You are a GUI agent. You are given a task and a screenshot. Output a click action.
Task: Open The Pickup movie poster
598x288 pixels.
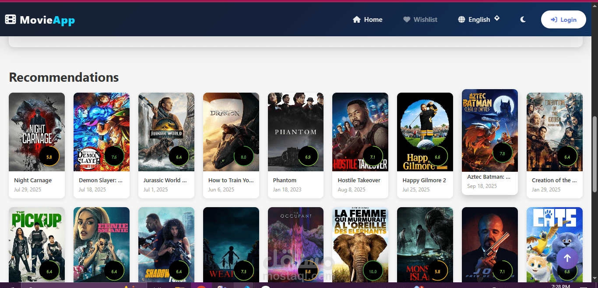point(37,245)
